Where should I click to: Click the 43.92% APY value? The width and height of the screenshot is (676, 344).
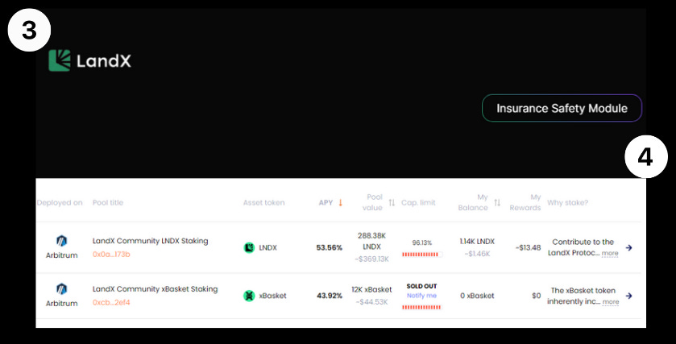pyautogui.click(x=330, y=296)
